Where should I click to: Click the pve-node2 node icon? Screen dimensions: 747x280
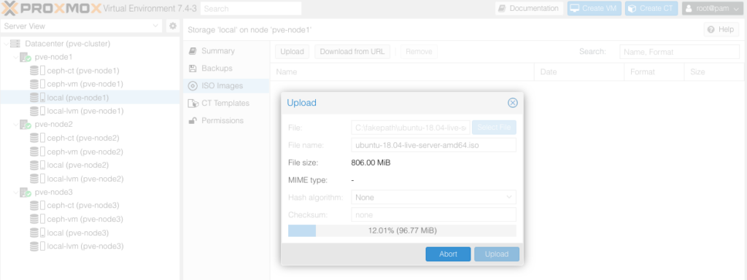[x=26, y=125]
